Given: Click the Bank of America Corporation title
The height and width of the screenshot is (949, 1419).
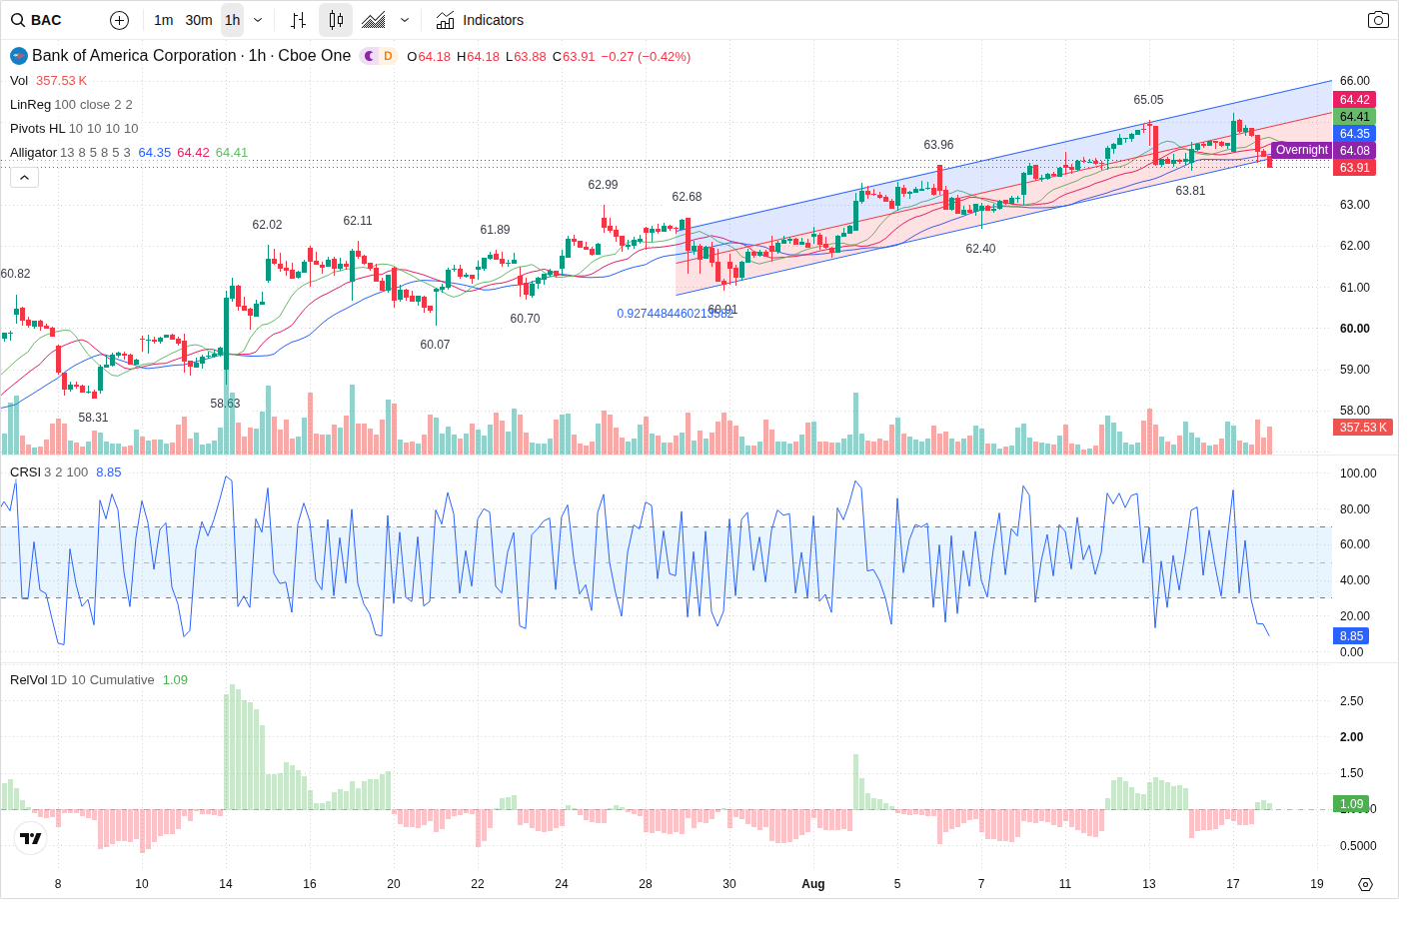Looking at the screenshot, I should click(134, 56).
